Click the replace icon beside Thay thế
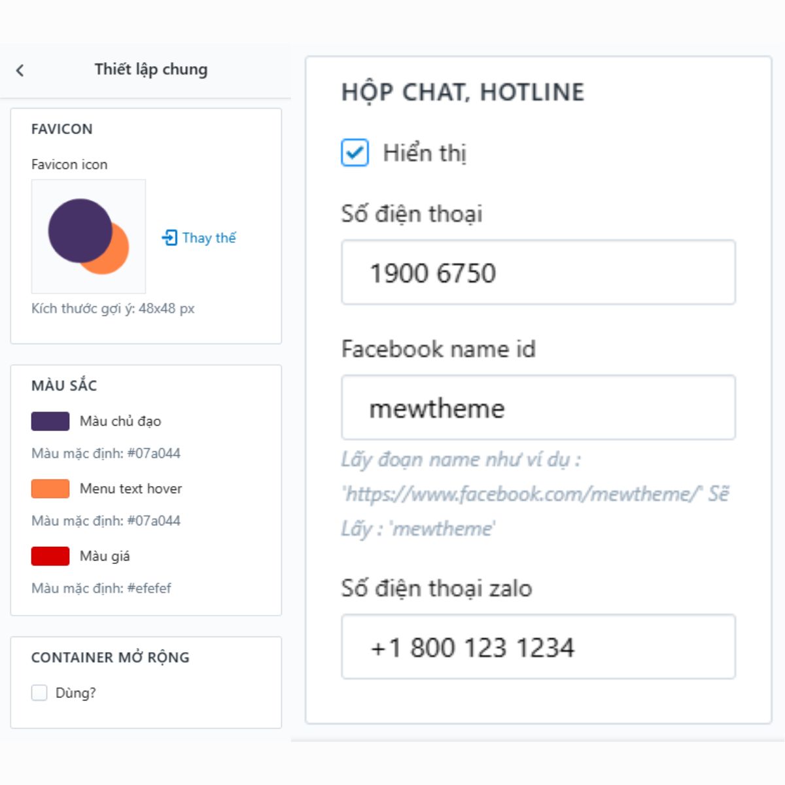 [x=169, y=237]
